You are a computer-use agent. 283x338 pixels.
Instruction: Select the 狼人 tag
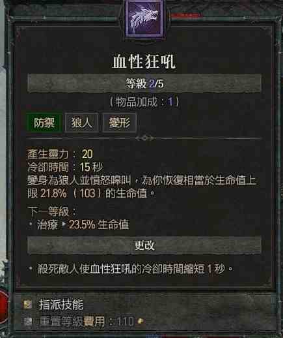[82, 123]
